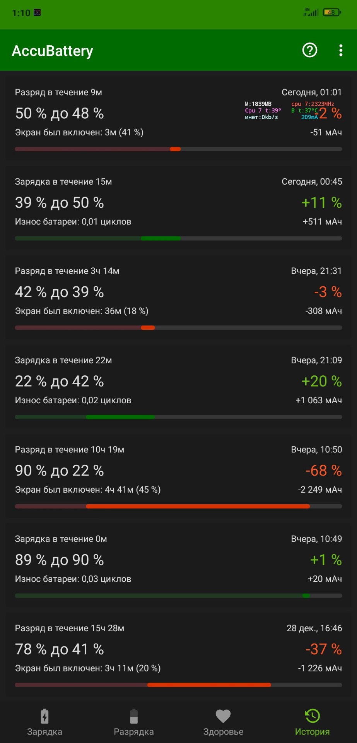Tap the Зарядка battery bolt icon
Viewport: 357px width, 743px height.
(x=44, y=716)
